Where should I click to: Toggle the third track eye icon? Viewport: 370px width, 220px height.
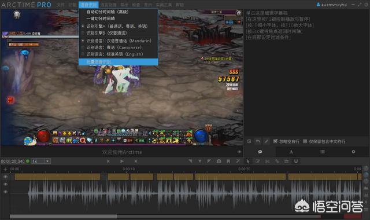[5, 192]
